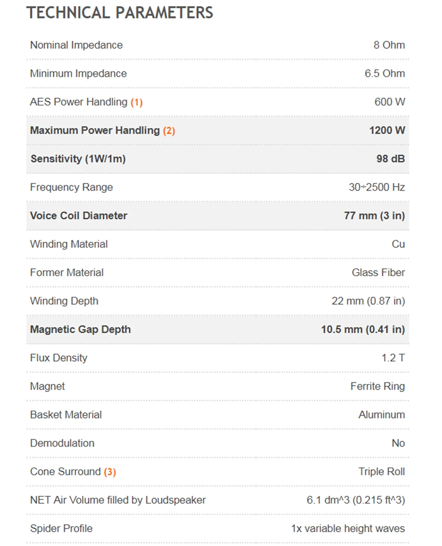Screen dimensions: 442x546
Task: Select the Minimum Impedance label
Action: [78, 74]
